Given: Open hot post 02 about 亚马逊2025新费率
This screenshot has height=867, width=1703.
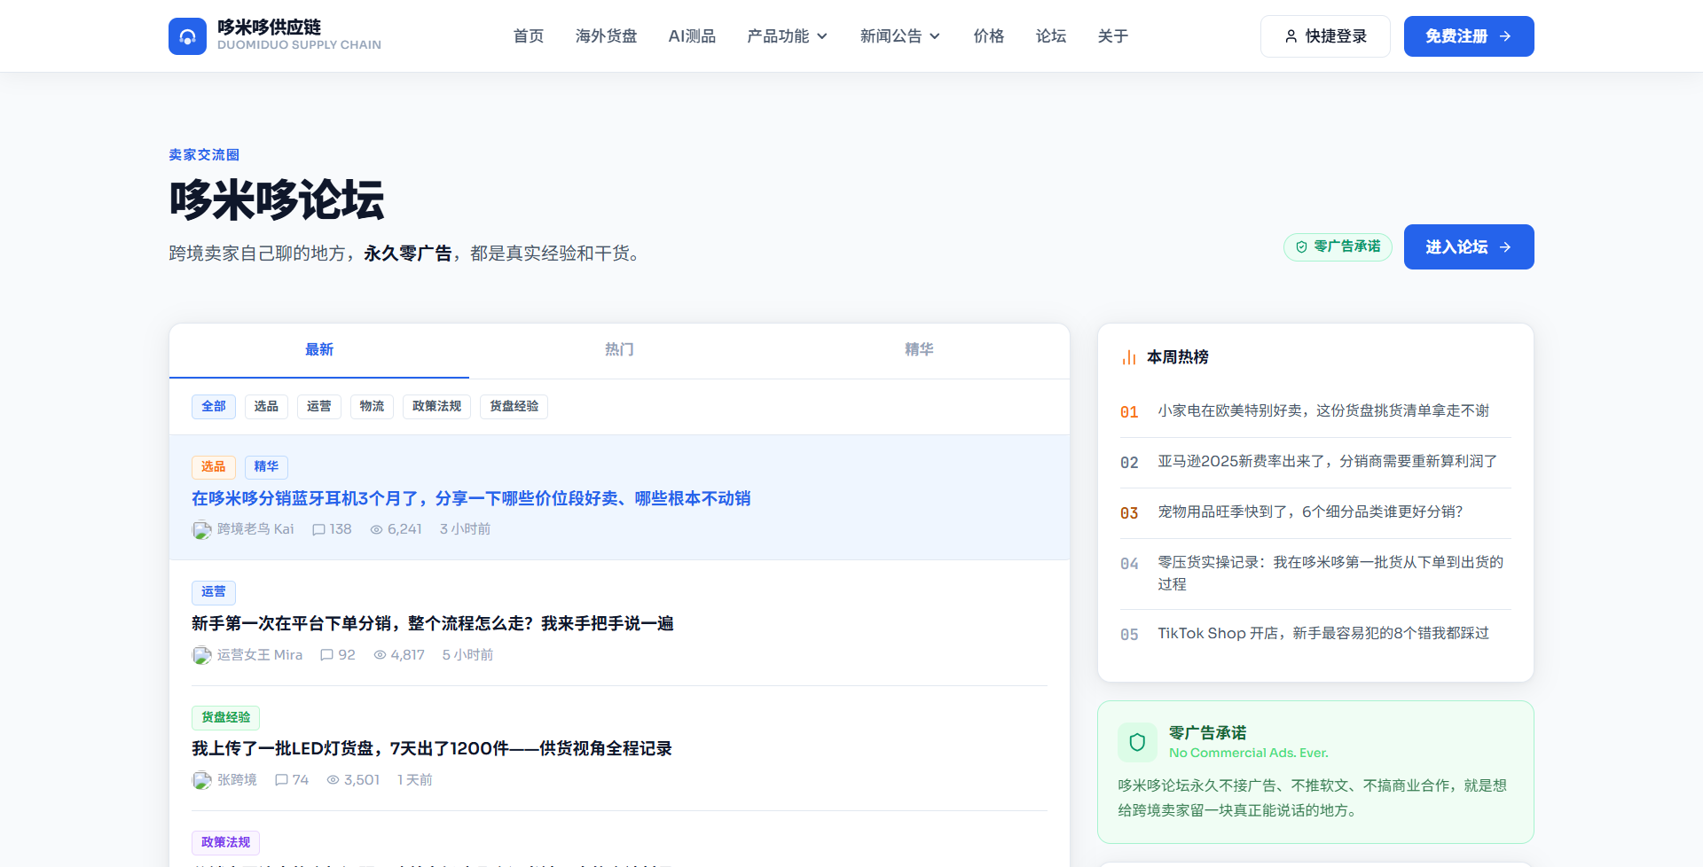Looking at the screenshot, I should tap(1328, 462).
